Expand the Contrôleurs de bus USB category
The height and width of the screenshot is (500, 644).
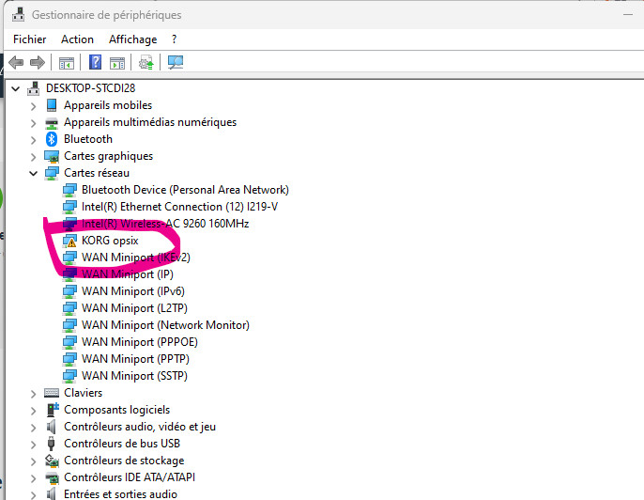[33, 445]
